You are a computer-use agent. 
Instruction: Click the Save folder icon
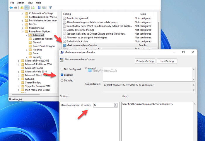pyautogui.click(x=30, y=53)
